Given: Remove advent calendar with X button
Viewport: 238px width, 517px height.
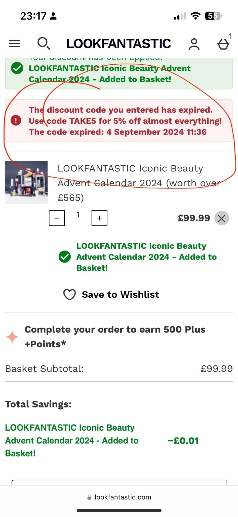Looking at the screenshot, I should click(x=221, y=218).
